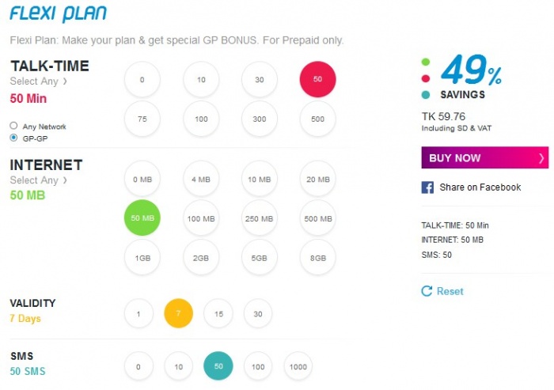Viewport: 554px width, 390px height.
Task: Expand the Talk-Time Select Any chevron
Action: (66, 81)
